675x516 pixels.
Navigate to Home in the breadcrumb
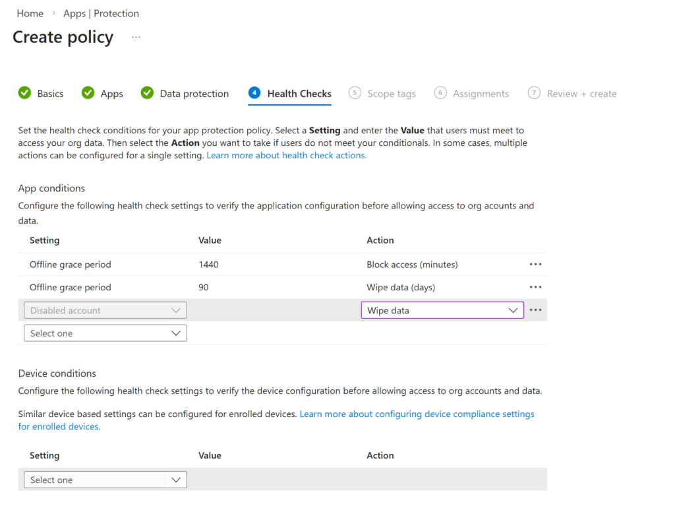click(x=30, y=13)
